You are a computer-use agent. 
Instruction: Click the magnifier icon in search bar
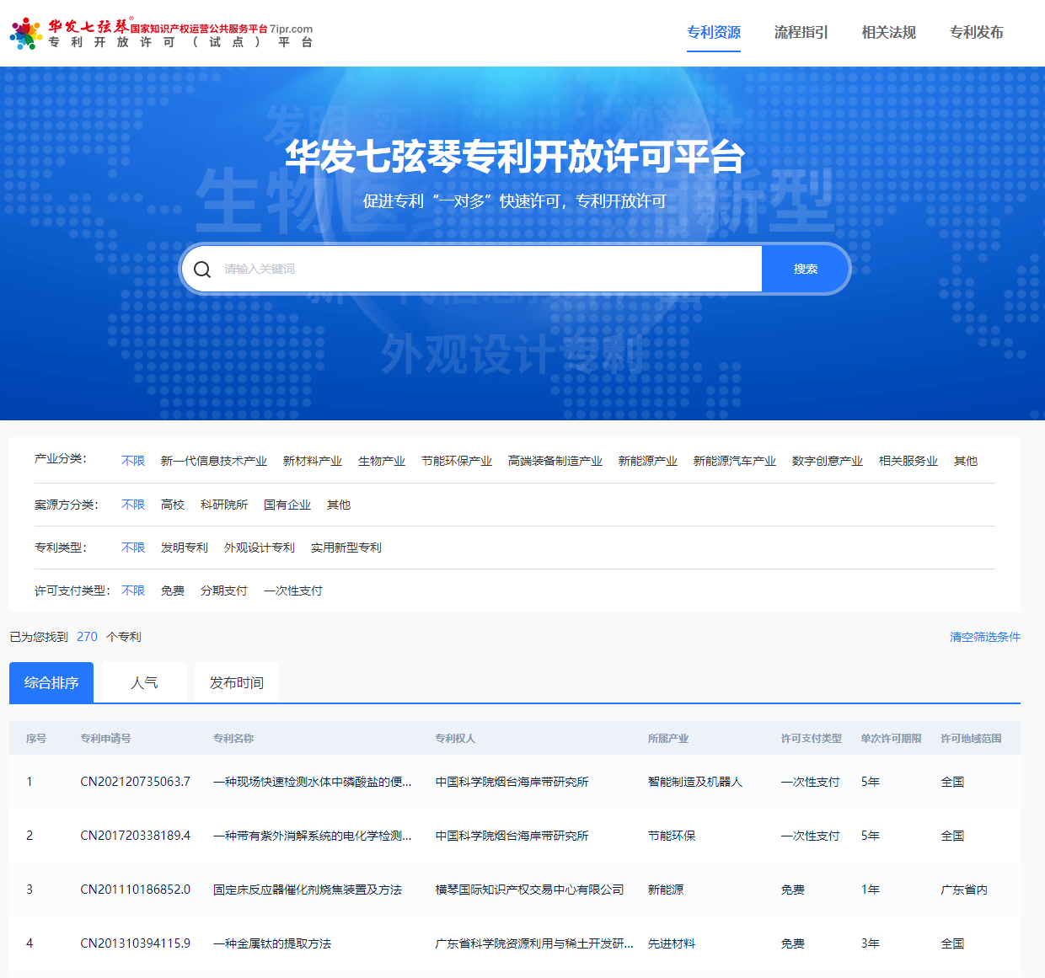click(x=202, y=270)
